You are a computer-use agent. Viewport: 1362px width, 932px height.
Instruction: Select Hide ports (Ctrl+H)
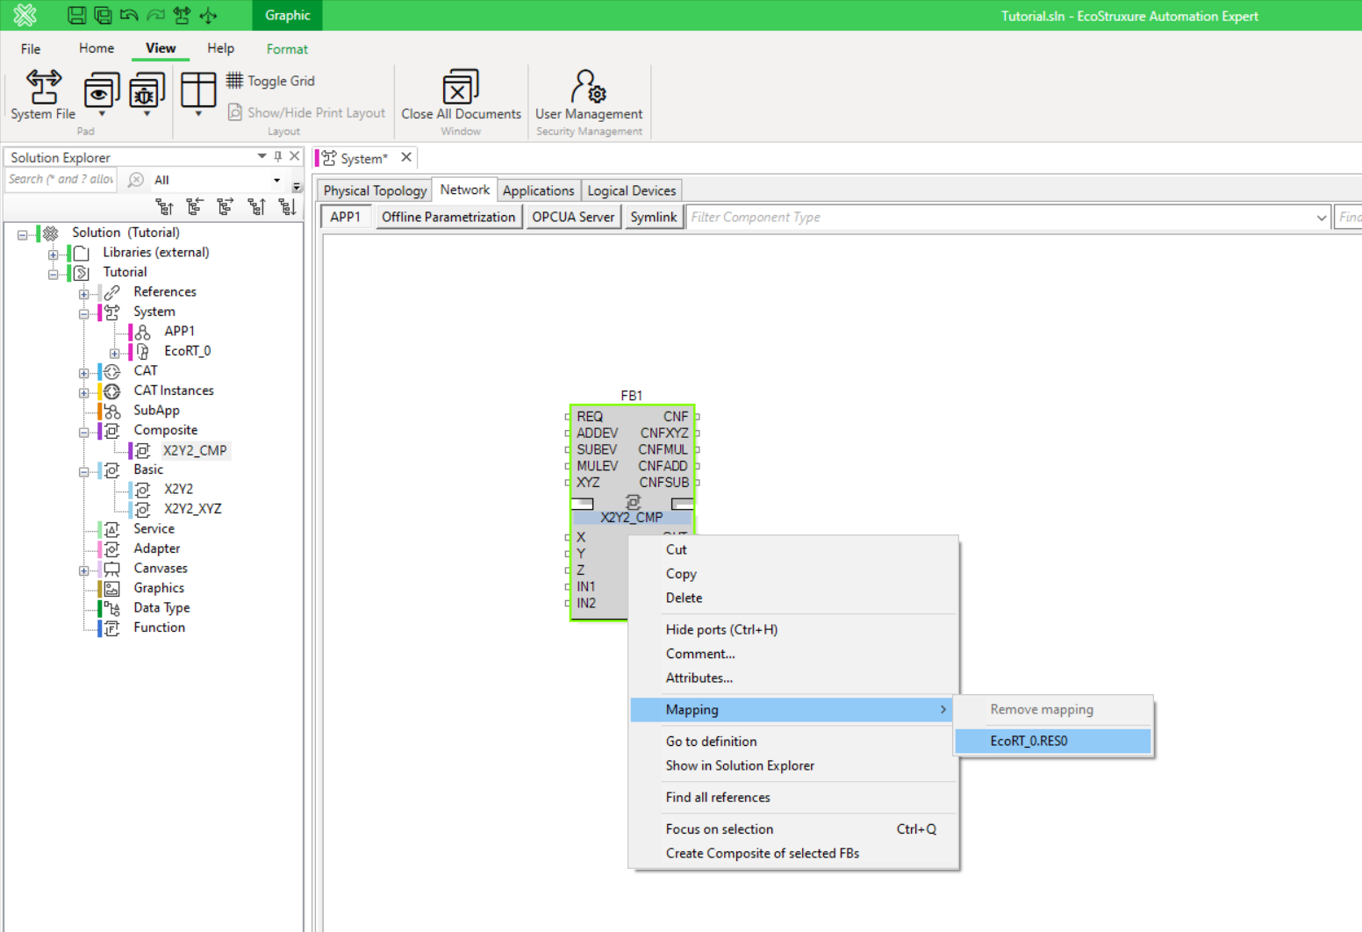[x=794, y=629]
